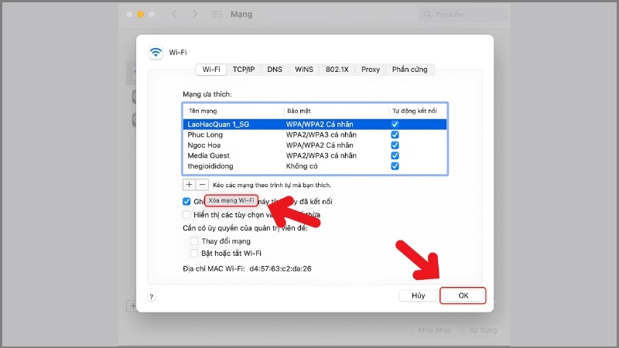
Task: Show all preferences grid icon
Action: coord(217,14)
